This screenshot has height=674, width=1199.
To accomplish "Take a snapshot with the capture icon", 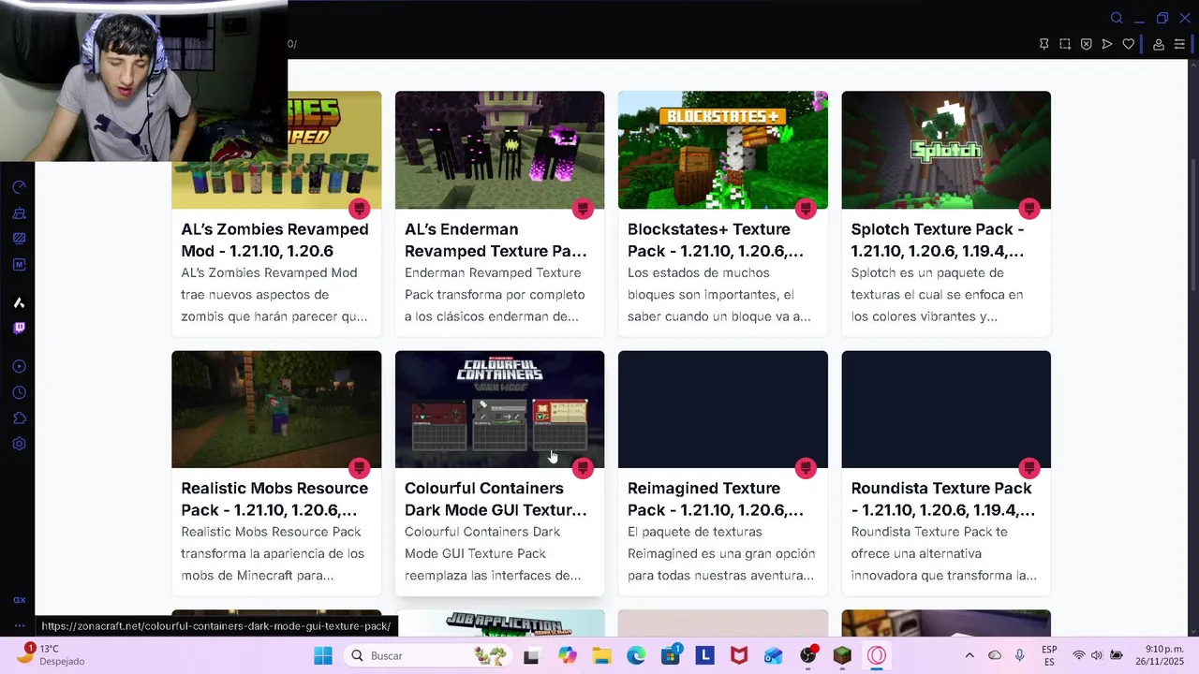I will pos(1065,44).
